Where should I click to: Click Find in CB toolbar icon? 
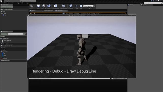point(44,6)
